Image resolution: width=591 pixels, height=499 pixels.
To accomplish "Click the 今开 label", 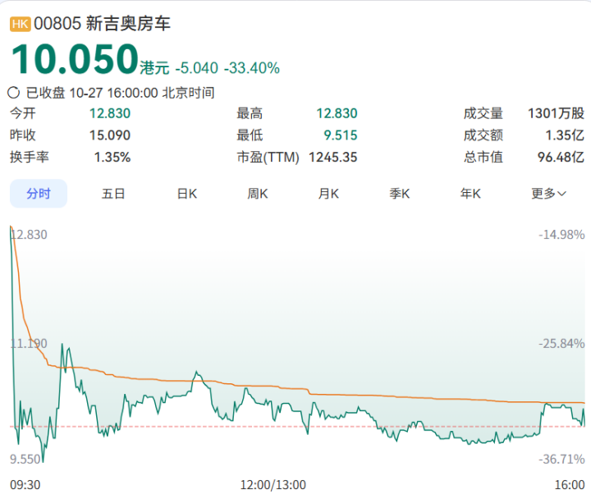I will click(x=23, y=113).
